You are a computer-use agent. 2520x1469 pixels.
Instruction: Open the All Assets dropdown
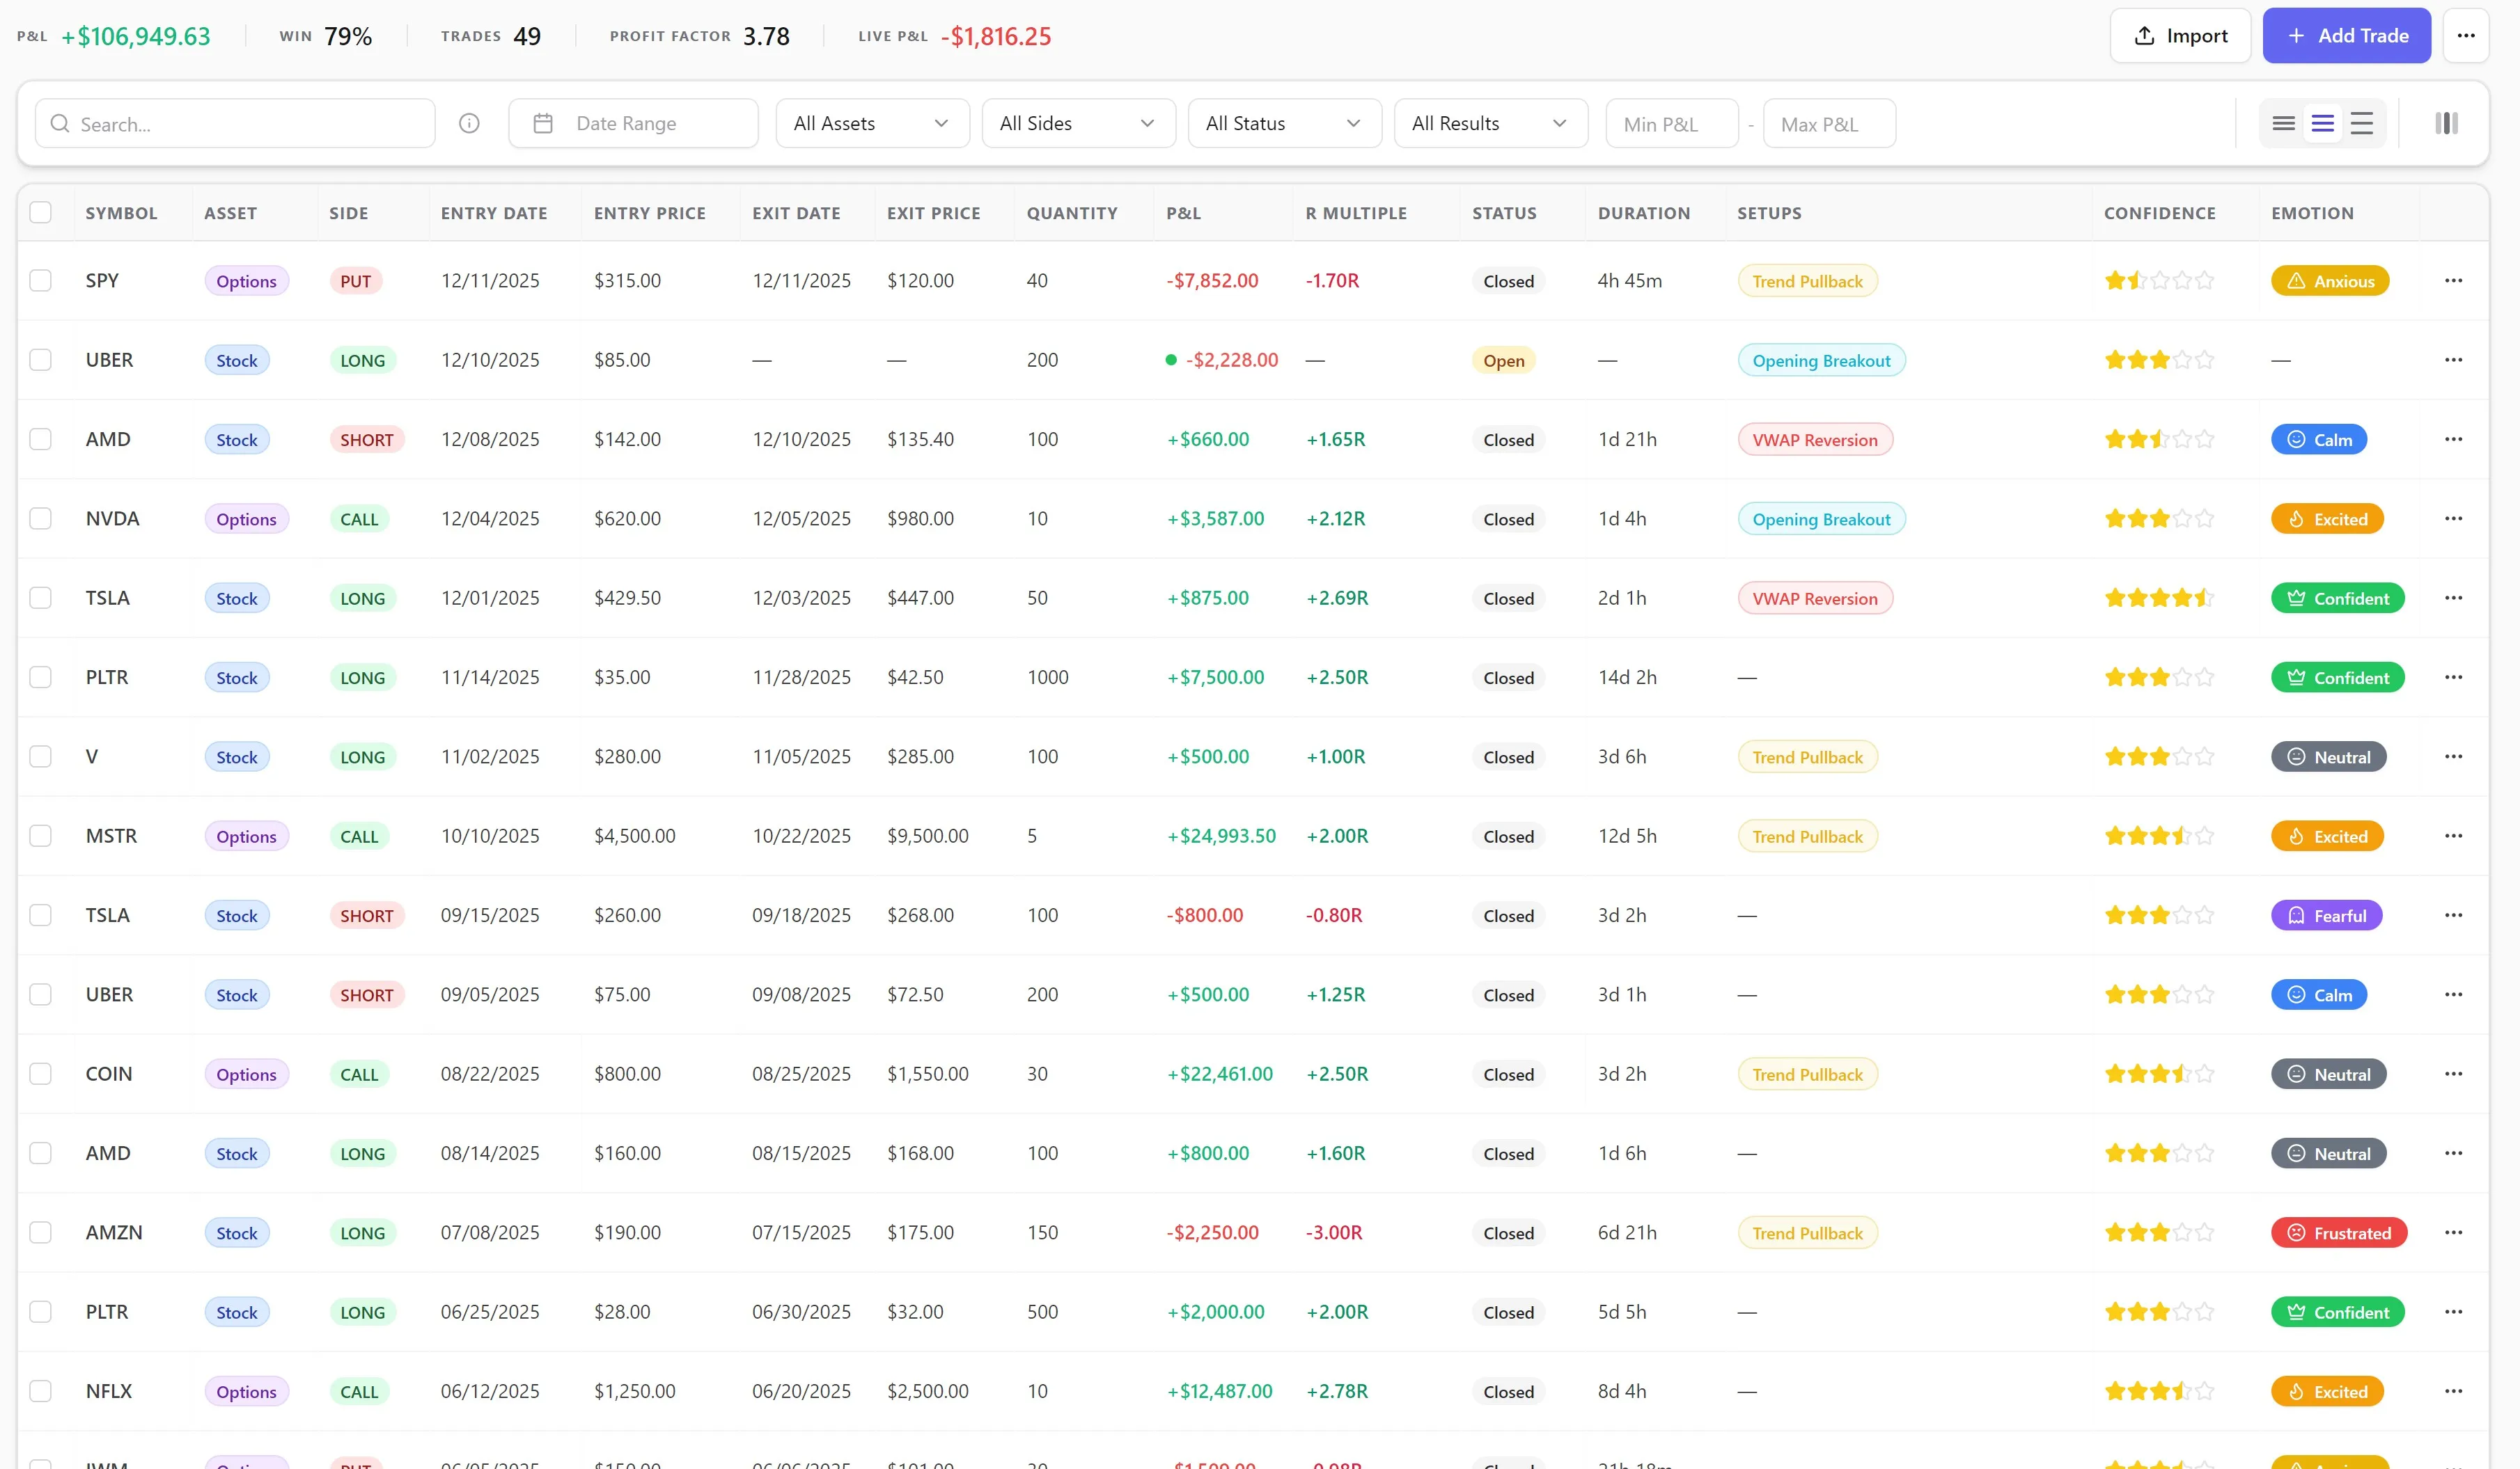(872, 124)
